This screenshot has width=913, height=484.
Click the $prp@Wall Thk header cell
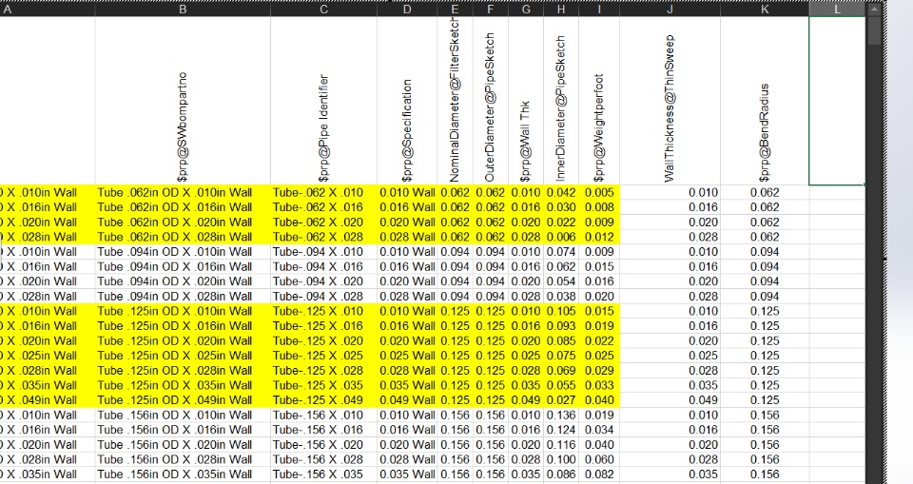[526, 101]
